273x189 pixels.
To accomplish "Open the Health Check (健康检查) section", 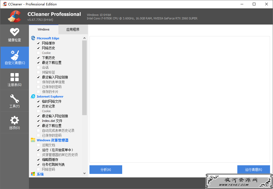I will pos(14,35).
